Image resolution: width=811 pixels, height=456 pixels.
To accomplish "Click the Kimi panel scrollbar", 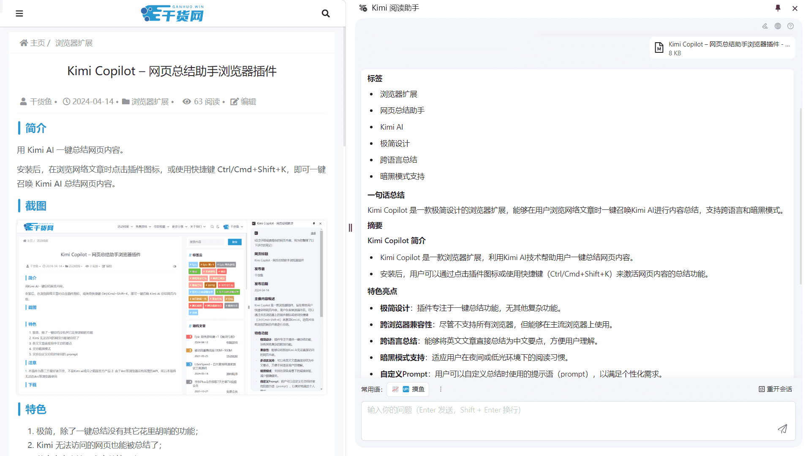I will (801, 196).
